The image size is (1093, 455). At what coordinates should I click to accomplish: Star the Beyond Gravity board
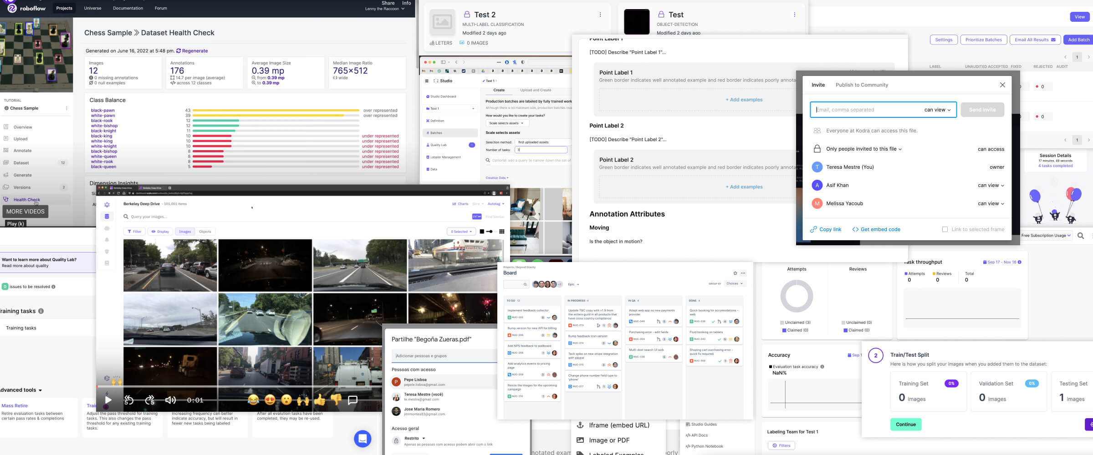[735, 273]
